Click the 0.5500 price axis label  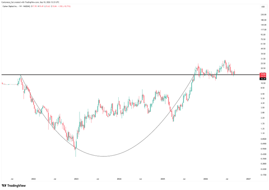[263, 149]
